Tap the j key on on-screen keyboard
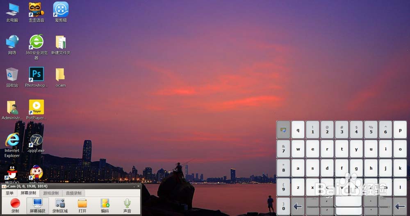 tap(385, 168)
